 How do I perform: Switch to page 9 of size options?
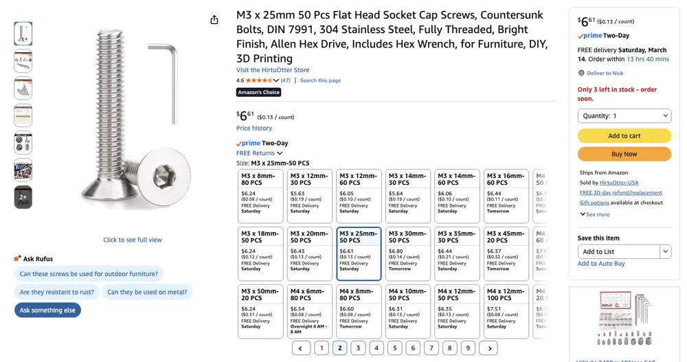(x=468, y=348)
